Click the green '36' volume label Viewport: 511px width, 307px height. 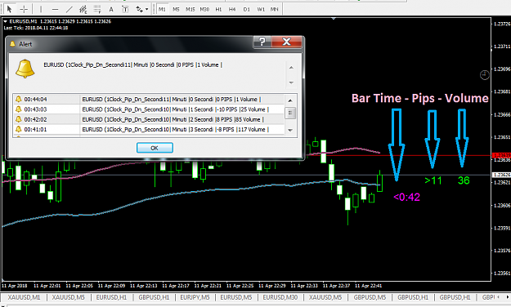(x=464, y=180)
